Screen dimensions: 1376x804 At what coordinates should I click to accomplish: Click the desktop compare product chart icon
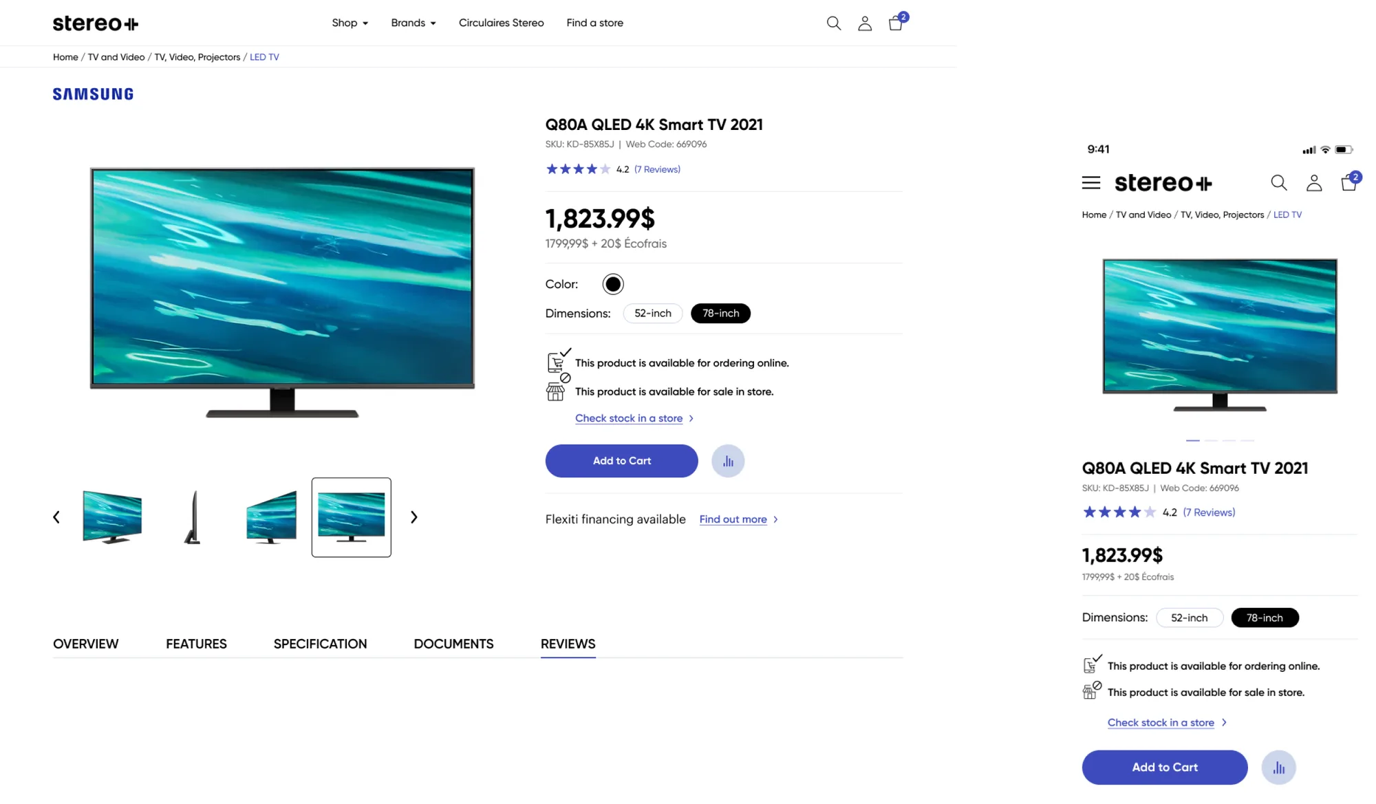click(x=728, y=461)
